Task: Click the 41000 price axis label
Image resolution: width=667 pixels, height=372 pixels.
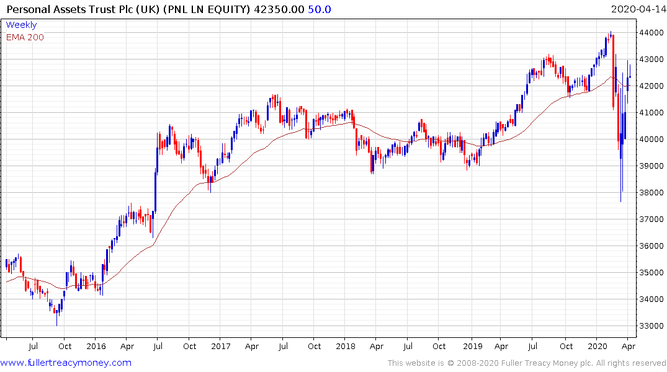Action: click(651, 113)
